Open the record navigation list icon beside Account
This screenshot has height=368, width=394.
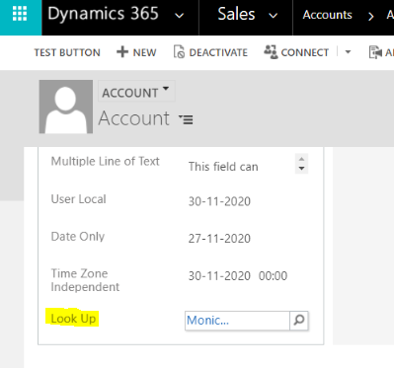coord(186,119)
